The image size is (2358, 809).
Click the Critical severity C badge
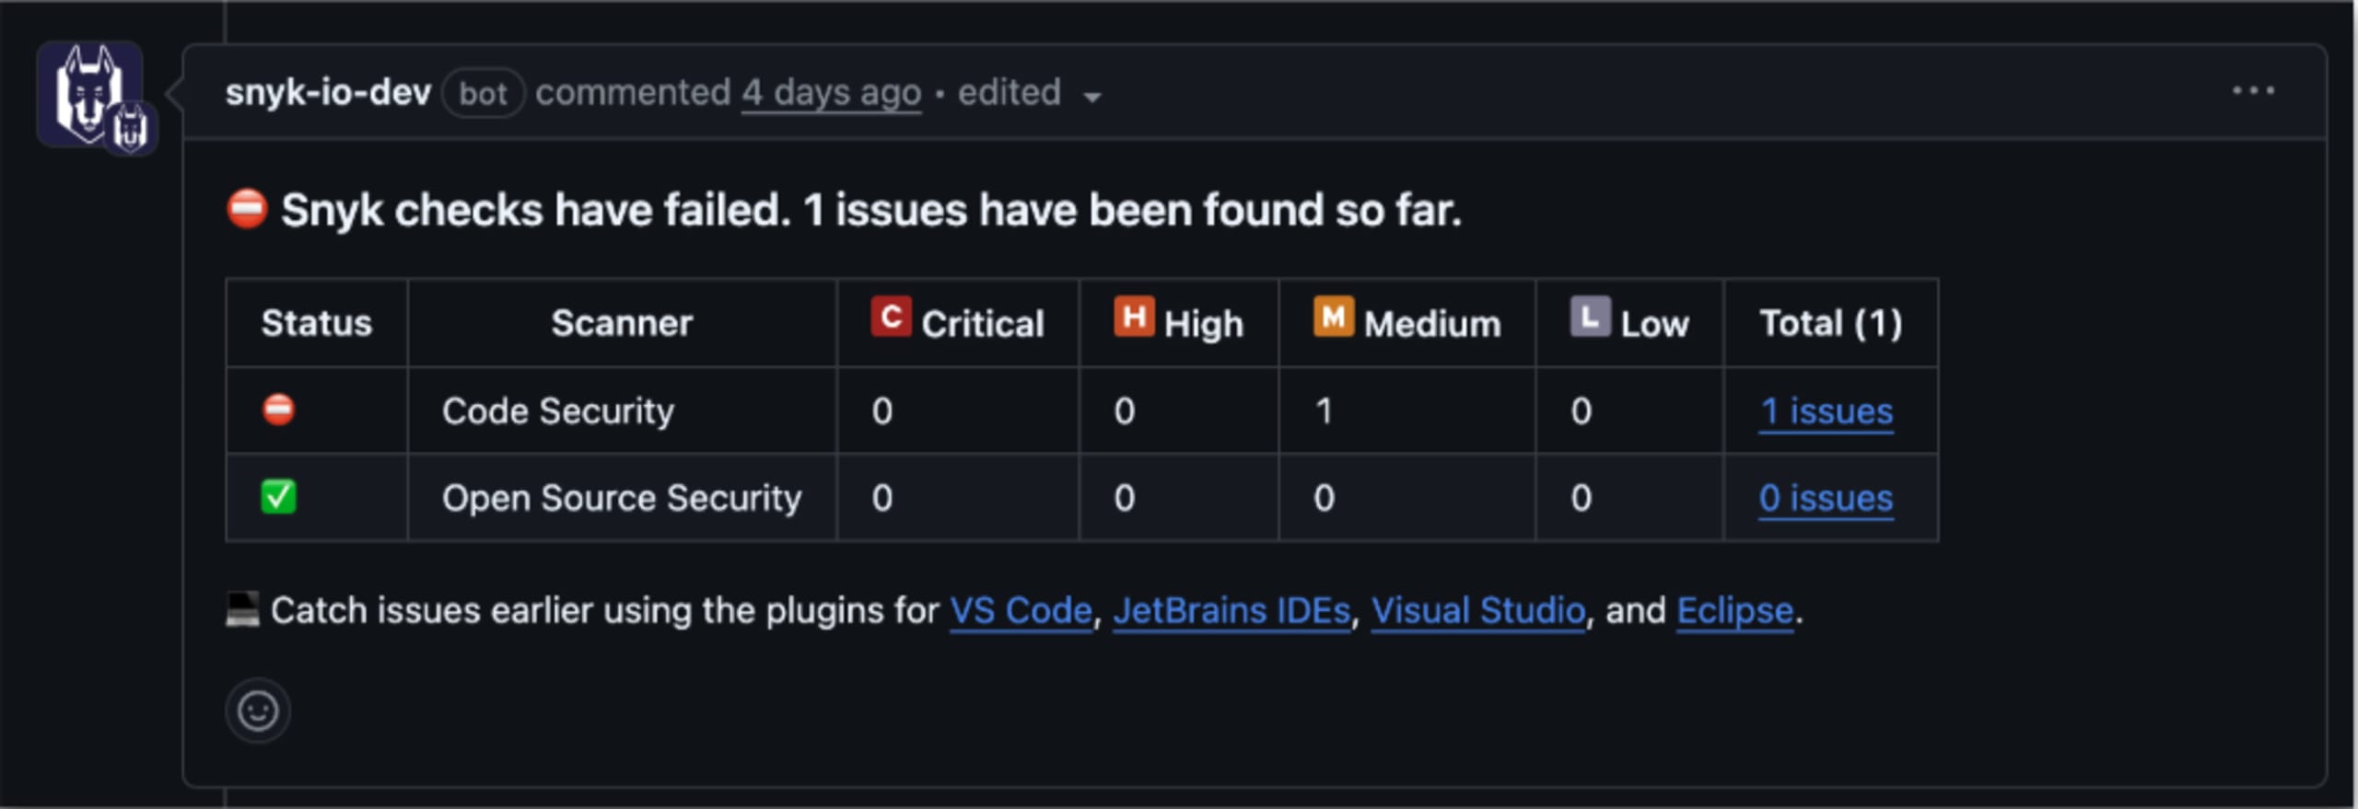point(891,317)
